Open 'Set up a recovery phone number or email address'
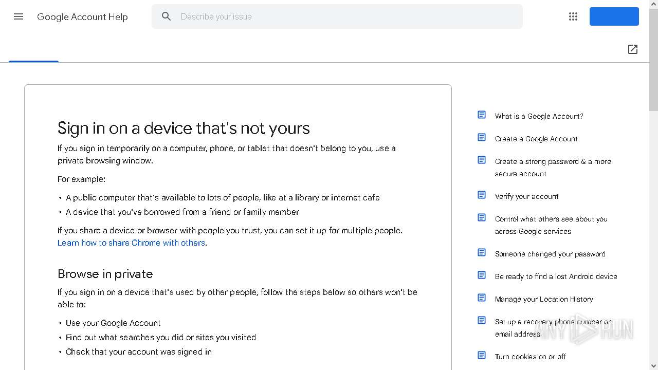The image size is (658, 370). (553, 328)
